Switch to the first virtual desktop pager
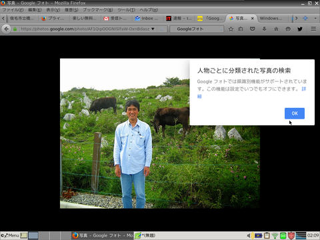 tap(33, 235)
